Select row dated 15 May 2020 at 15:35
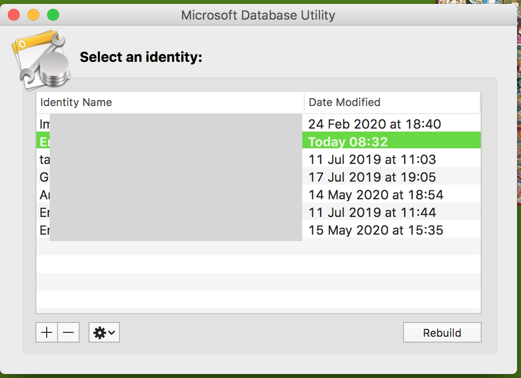This screenshot has height=378, width=521. click(x=259, y=230)
